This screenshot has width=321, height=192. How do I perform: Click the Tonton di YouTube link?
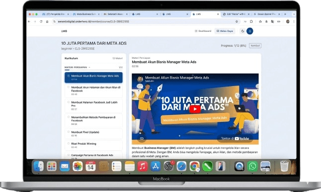tap(235, 138)
